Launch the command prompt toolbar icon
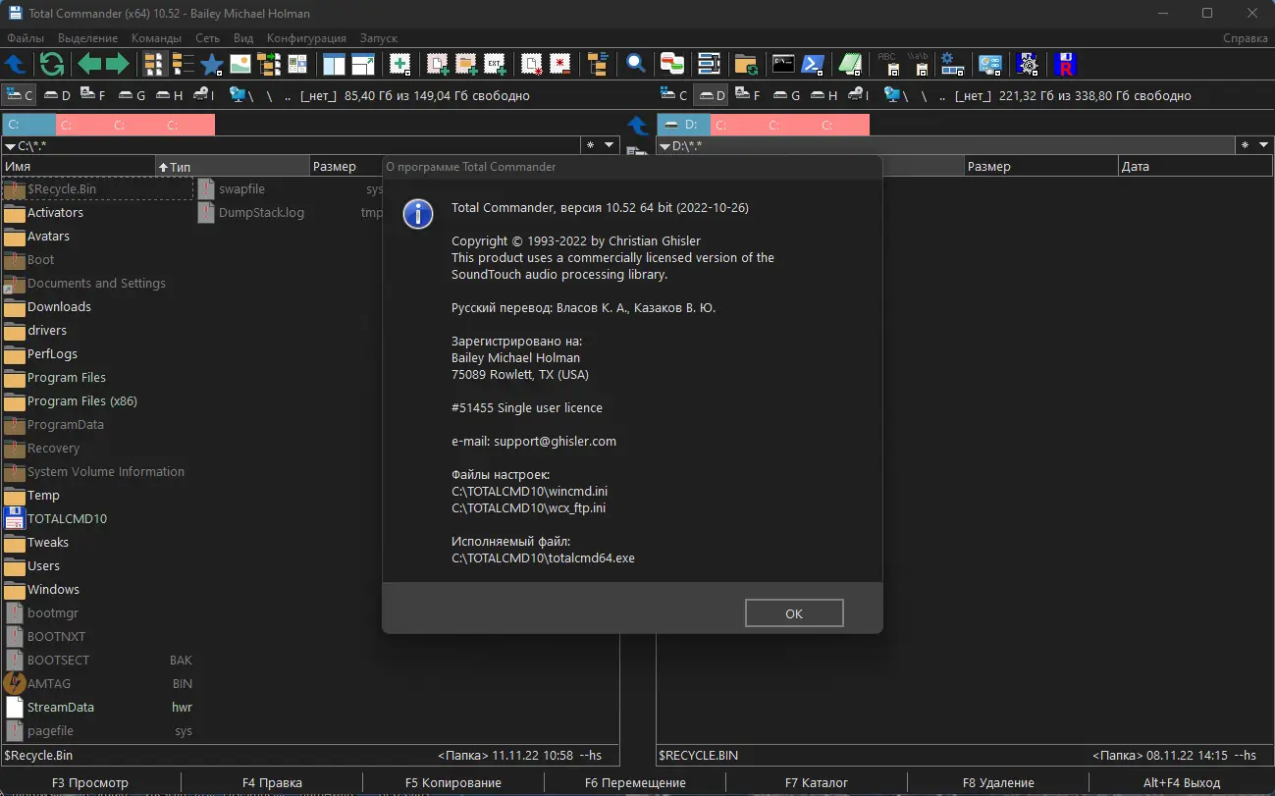 pos(781,63)
